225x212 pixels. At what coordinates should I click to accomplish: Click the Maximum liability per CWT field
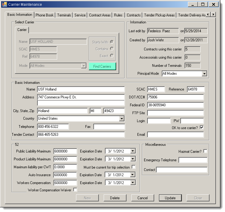coord(65,167)
